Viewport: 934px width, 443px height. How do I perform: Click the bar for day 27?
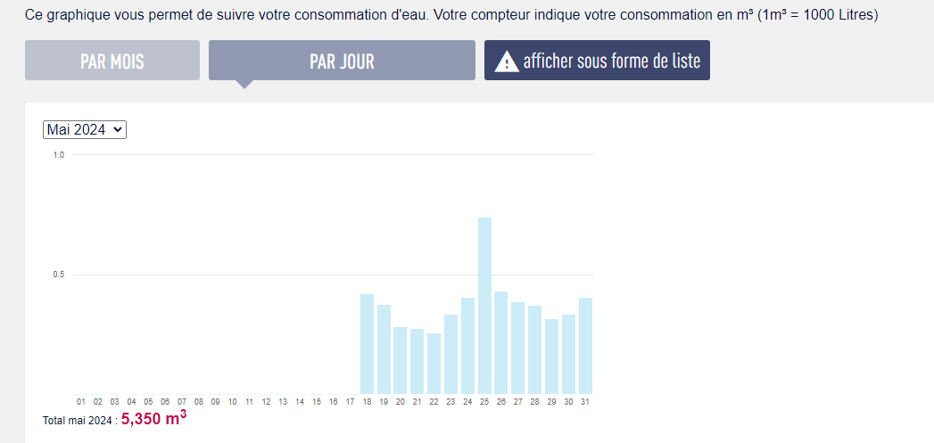tap(518, 348)
